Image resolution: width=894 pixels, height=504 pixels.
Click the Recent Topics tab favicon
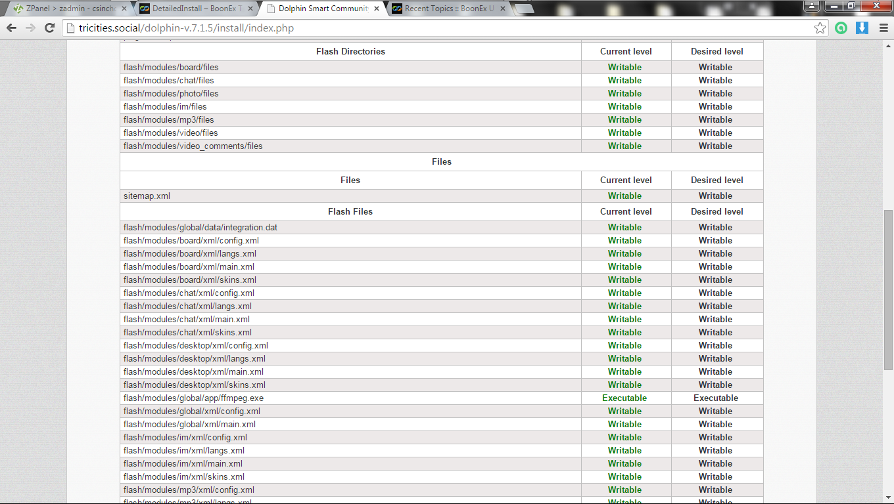click(x=397, y=9)
